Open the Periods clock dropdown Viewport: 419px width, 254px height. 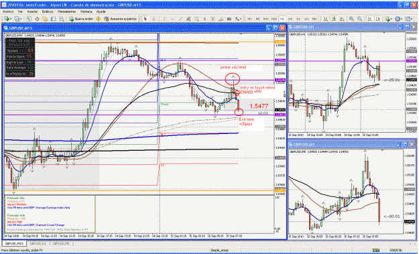click(398, 19)
